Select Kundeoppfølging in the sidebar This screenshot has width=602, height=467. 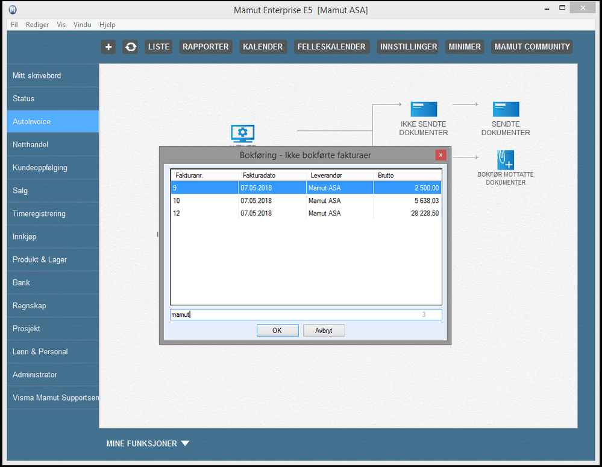[53, 168]
